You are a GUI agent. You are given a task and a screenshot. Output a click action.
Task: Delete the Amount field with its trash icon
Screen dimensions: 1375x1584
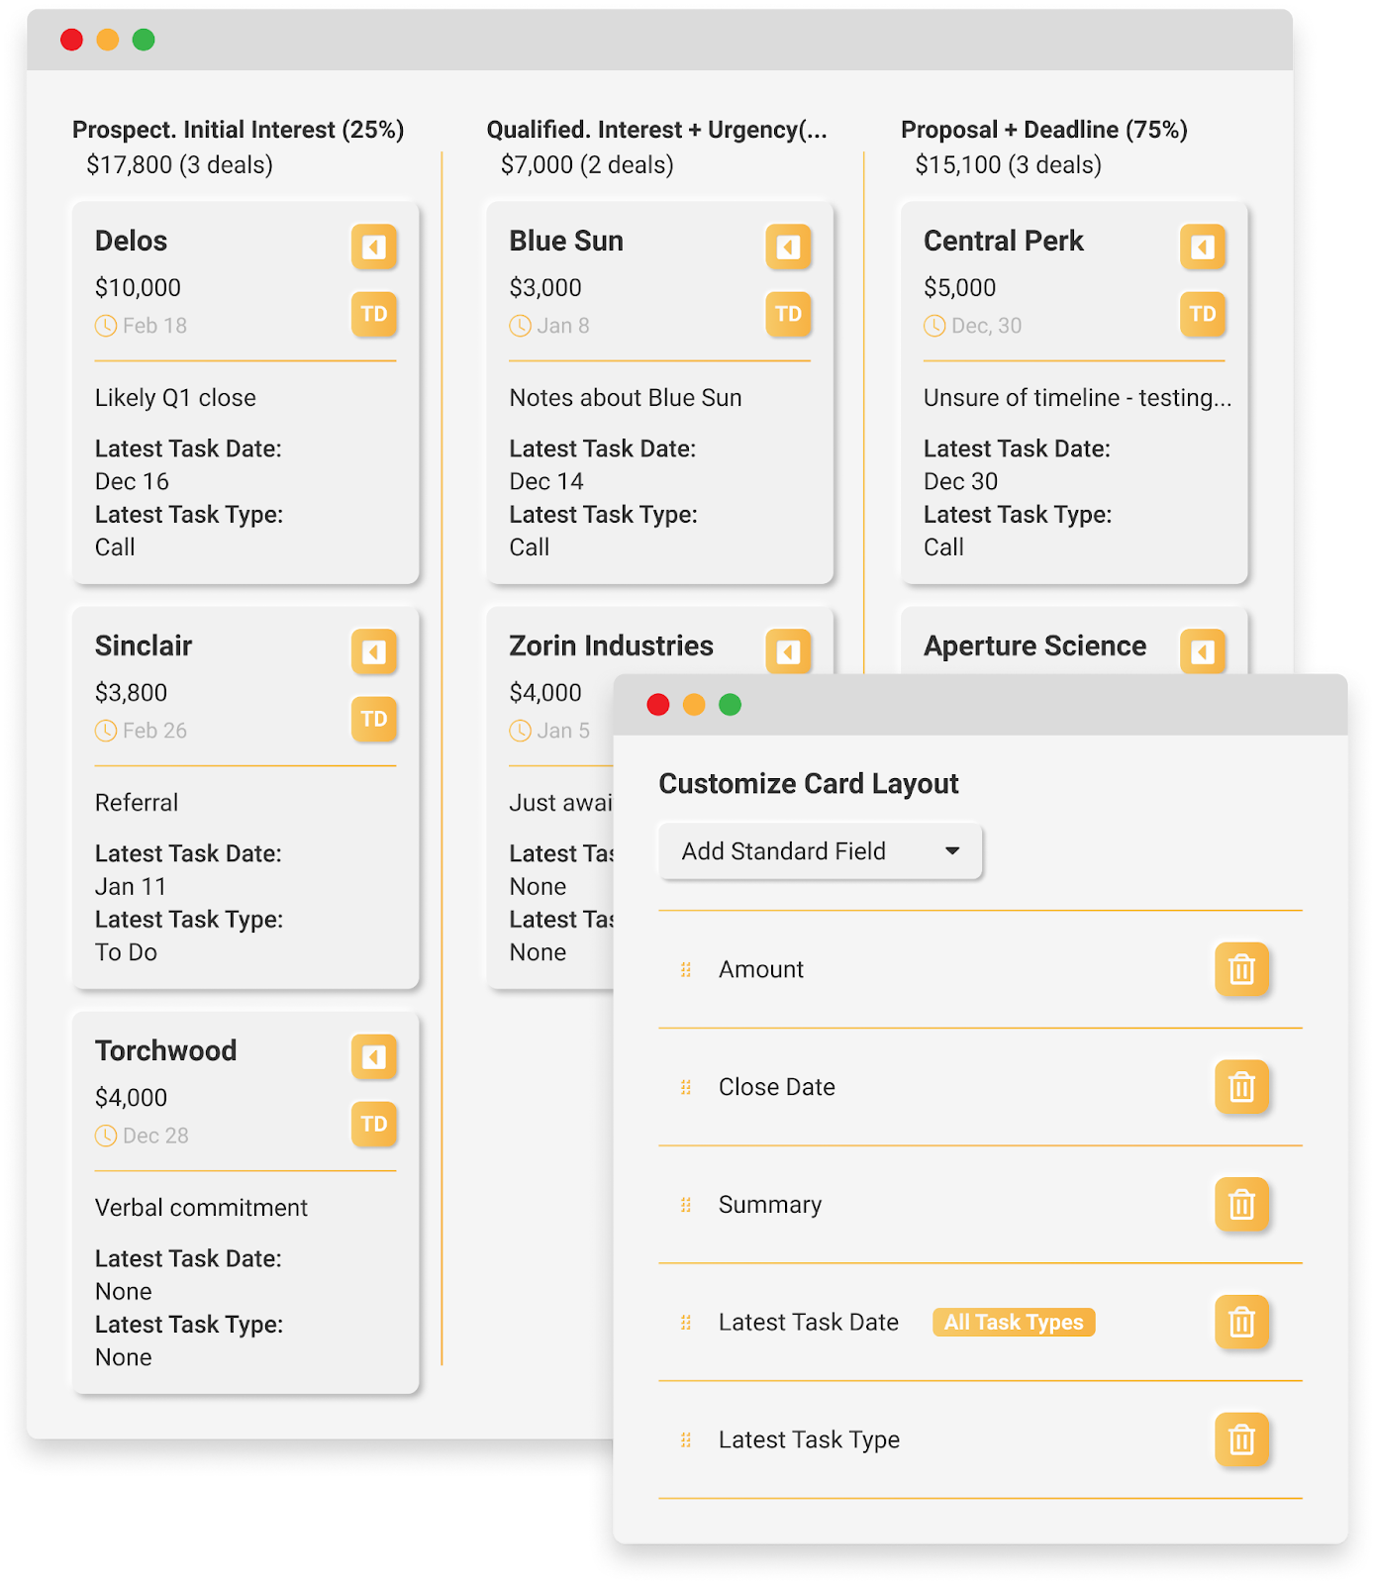pos(1241,969)
